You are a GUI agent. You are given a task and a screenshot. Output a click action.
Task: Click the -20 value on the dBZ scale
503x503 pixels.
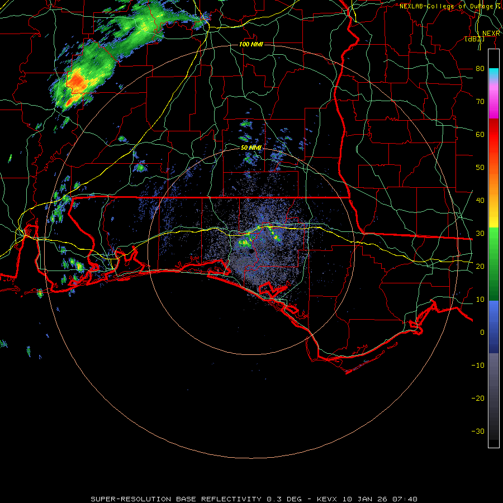478,398
